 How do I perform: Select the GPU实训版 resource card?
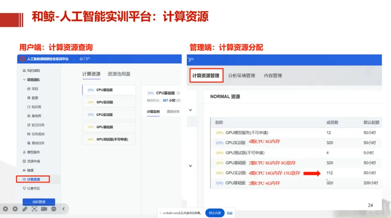(x=109, y=102)
